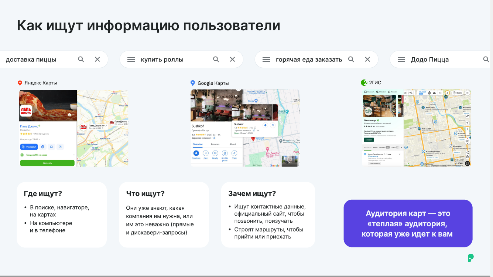
Task: Click the Google Maps 'Share' icon
Action: [234, 153]
